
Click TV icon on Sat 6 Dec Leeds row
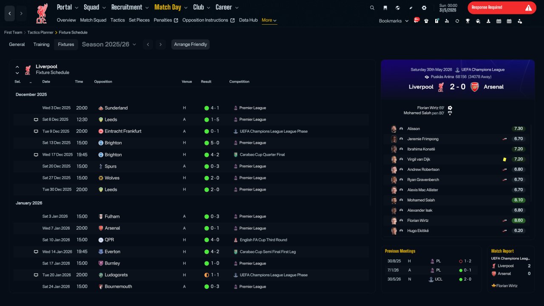[x=36, y=120]
